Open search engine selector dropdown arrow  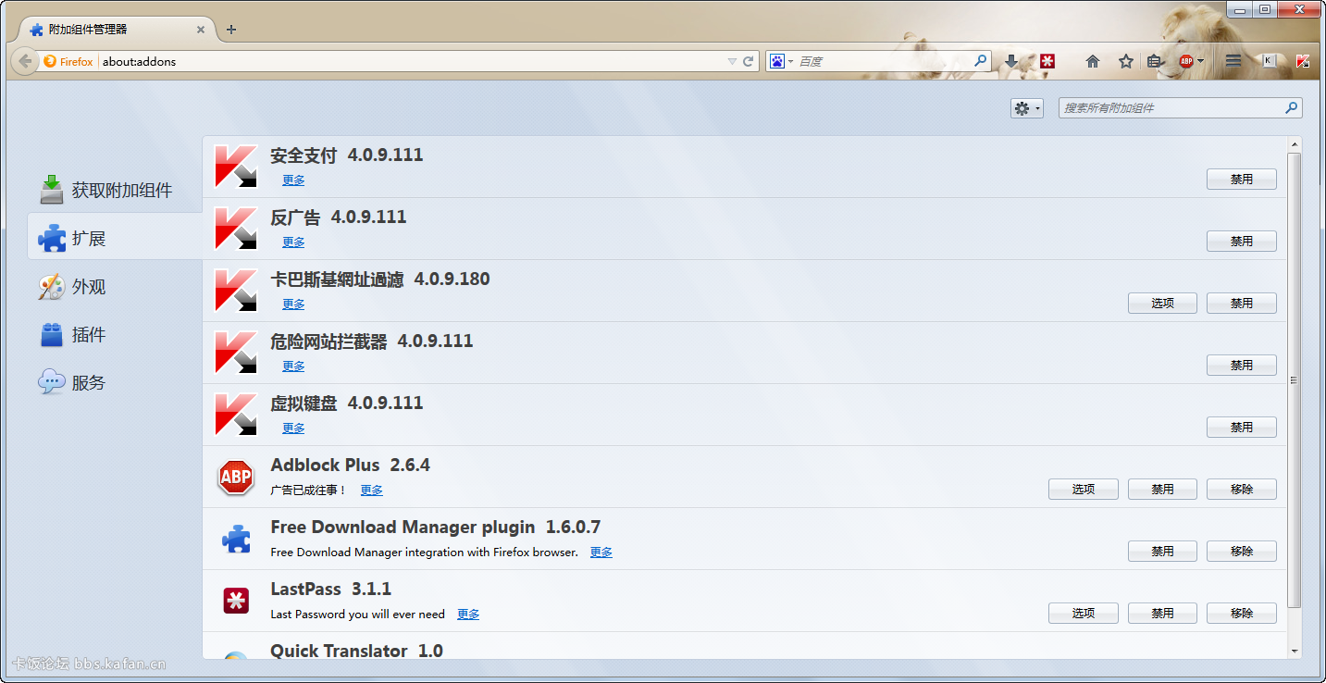point(790,61)
